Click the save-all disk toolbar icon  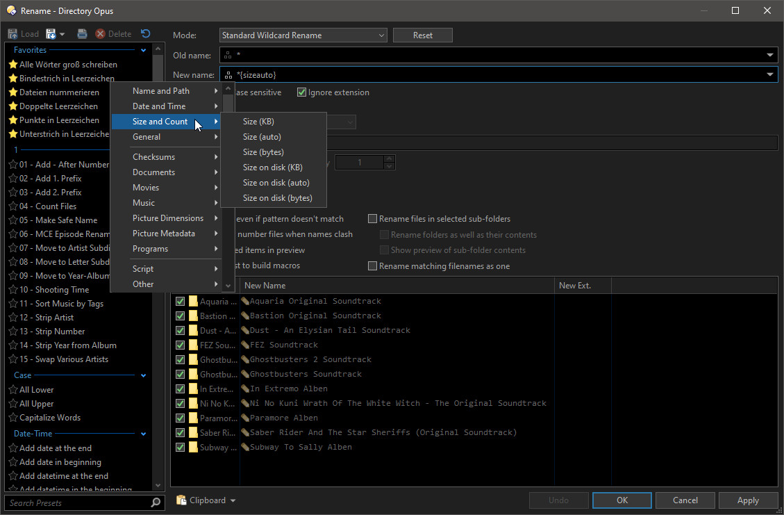(82, 34)
